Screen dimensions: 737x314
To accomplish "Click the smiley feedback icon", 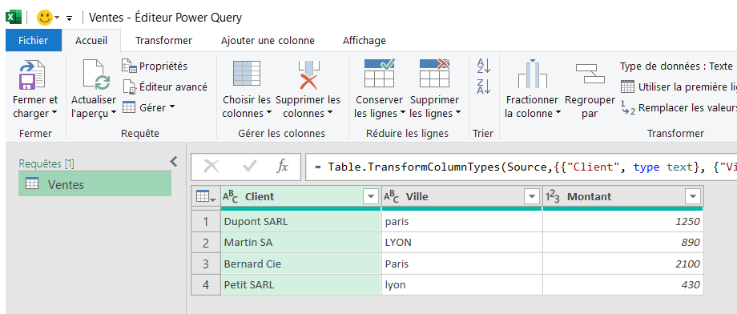I will coord(45,18).
